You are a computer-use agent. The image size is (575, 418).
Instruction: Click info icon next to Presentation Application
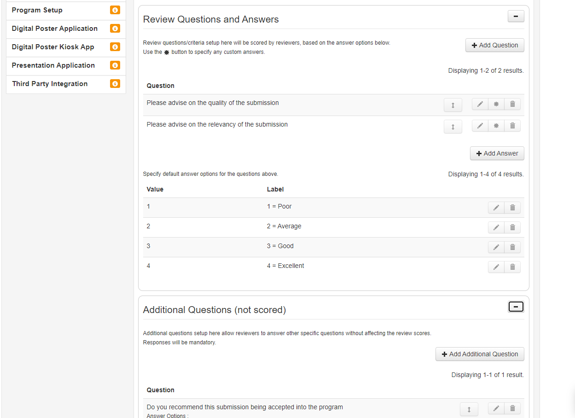115,65
